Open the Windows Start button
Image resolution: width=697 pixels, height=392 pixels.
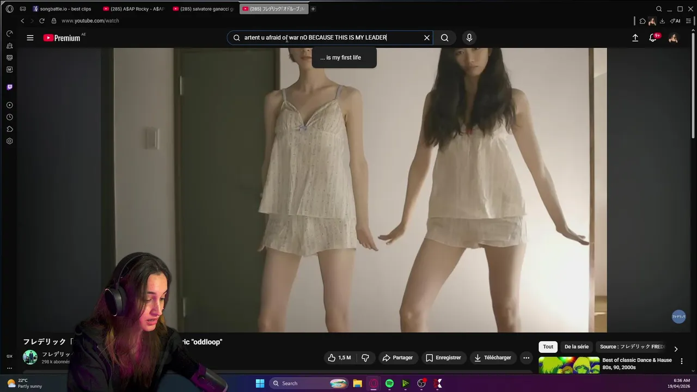pos(260,383)
